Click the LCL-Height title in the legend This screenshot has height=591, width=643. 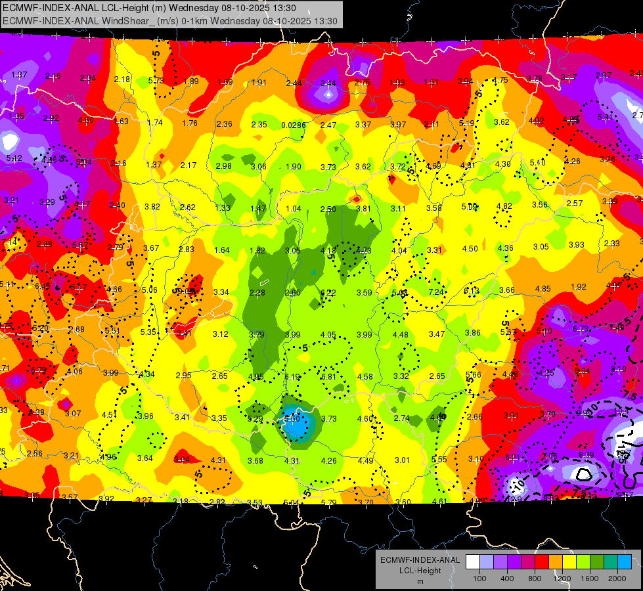420,571
